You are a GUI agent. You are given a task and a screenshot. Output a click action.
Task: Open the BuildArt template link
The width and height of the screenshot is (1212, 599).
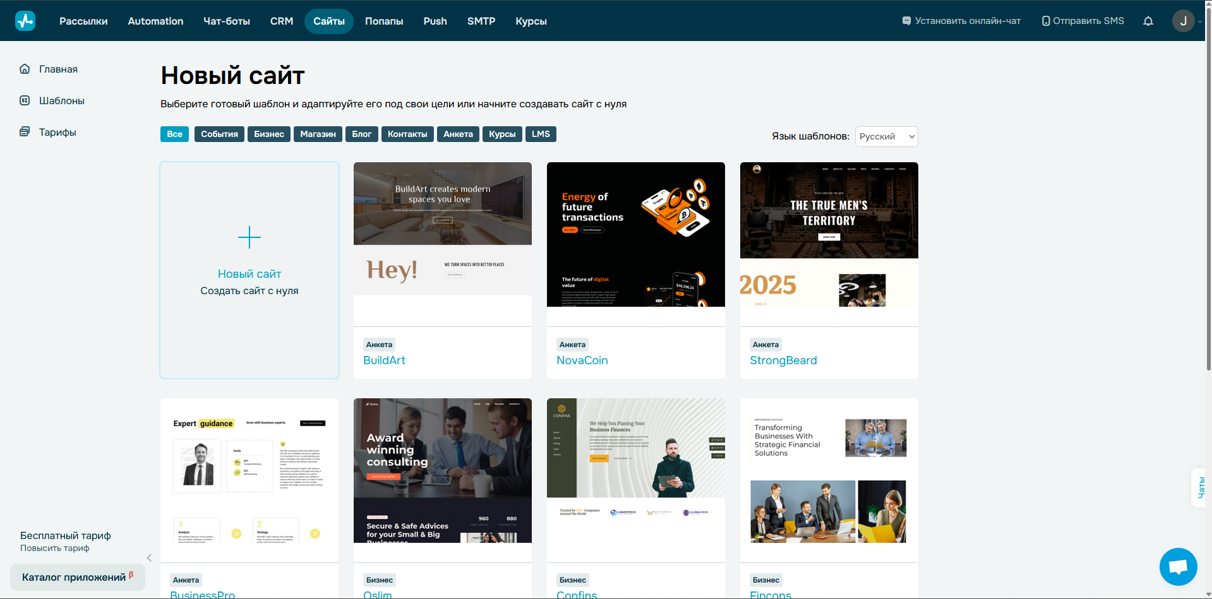[384, 360]
